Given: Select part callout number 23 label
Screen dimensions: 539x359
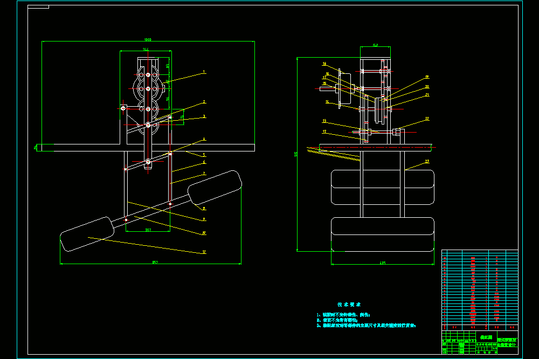Looking at the screenshot, I should (x=427, y=161).
